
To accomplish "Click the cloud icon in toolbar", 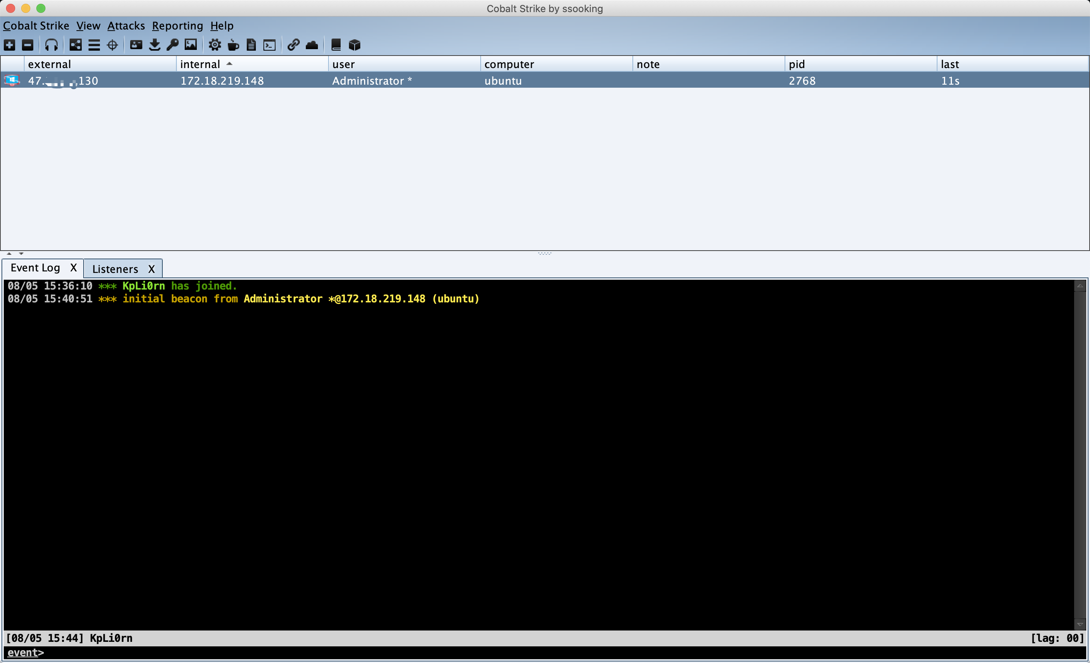I will [312, 45].
